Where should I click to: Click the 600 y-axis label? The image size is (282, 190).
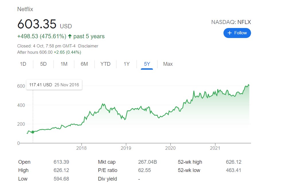pyautogui.click(x=21, y=86)
